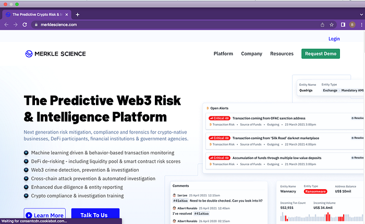
Task: Open the Chrome three-dot menu
Action: coord(361,24)
